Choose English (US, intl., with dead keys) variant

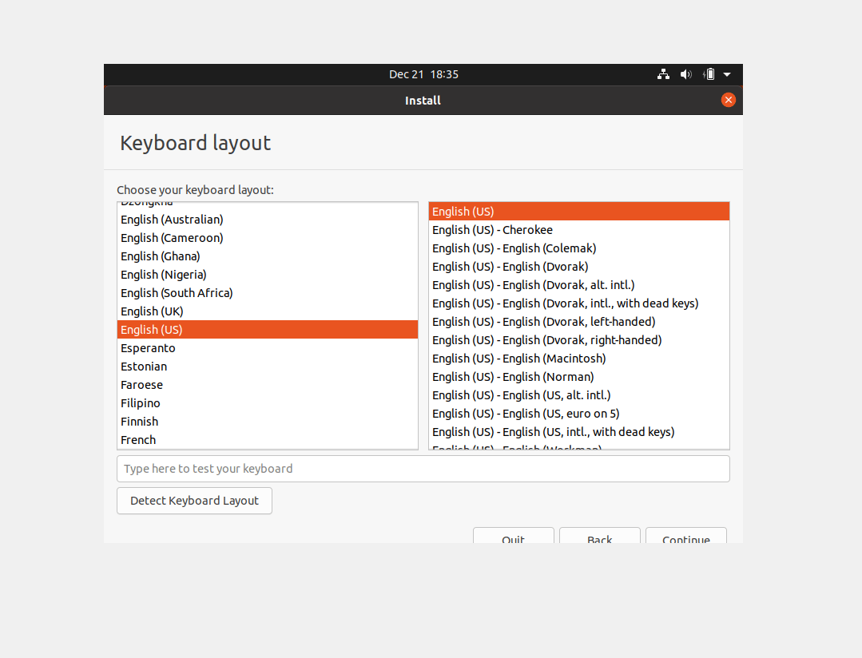click(x=579, y=432)
